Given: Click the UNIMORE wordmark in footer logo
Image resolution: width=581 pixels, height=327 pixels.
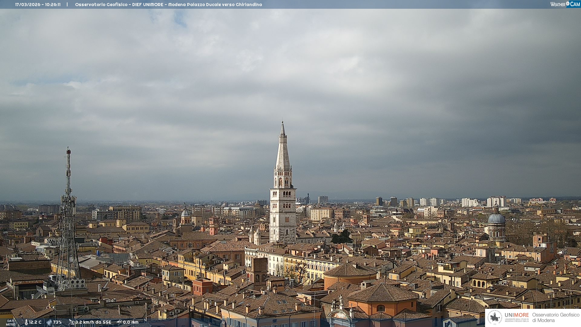Looking at the screenshot, I should click(517, 315).
